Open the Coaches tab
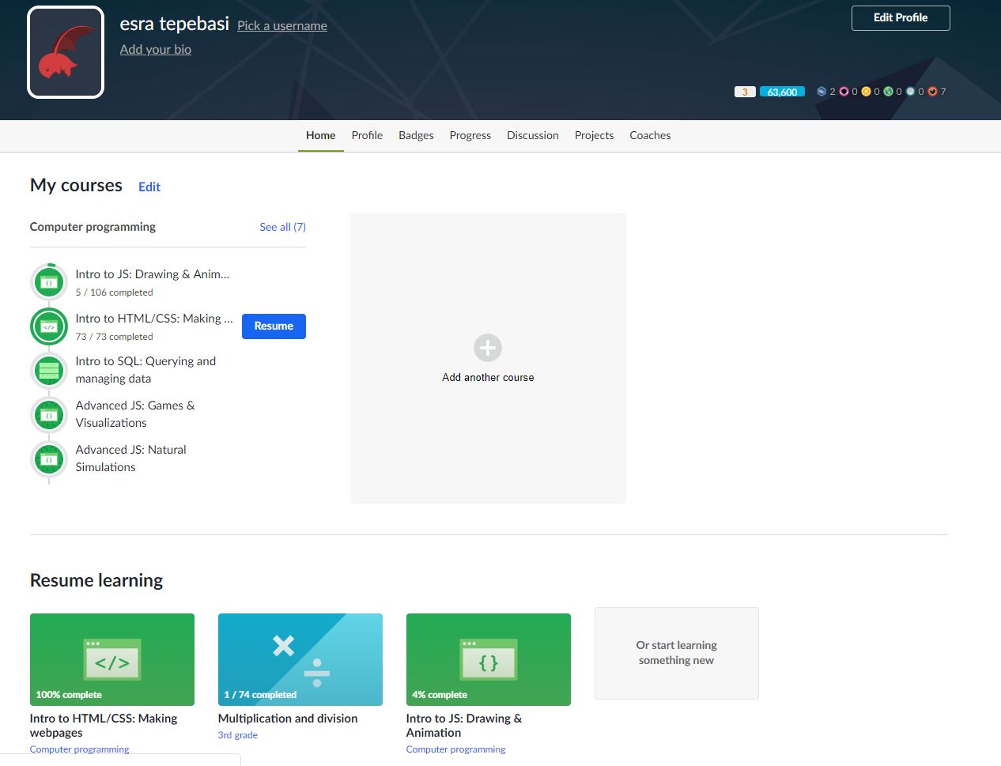Viewport: 1001px width, 766px height. tap(650, 135)
